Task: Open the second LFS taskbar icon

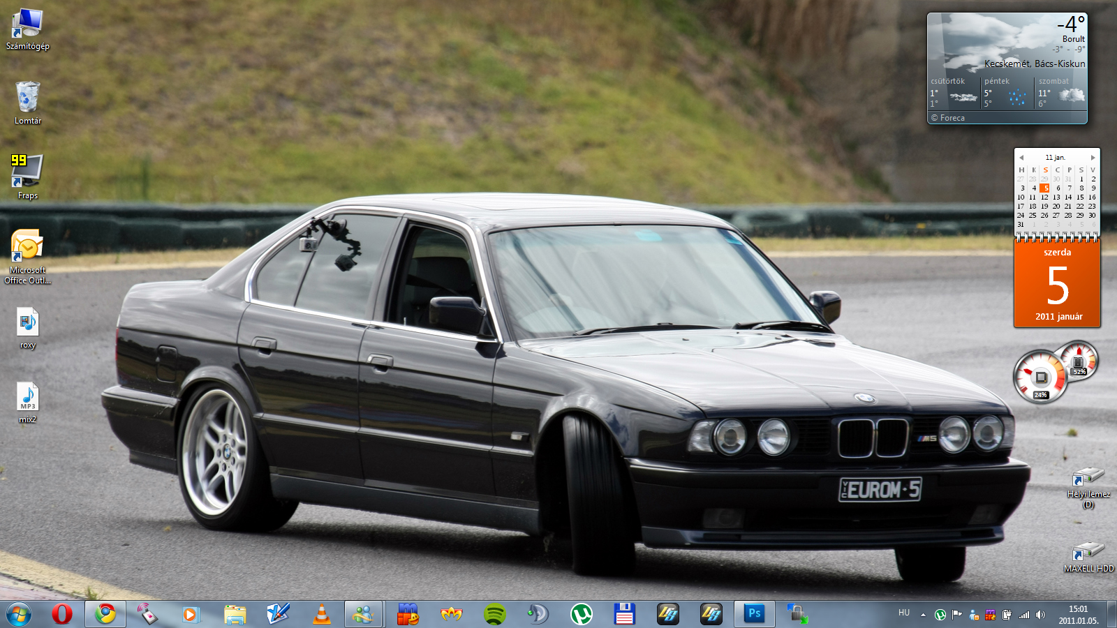Action: 711,614
